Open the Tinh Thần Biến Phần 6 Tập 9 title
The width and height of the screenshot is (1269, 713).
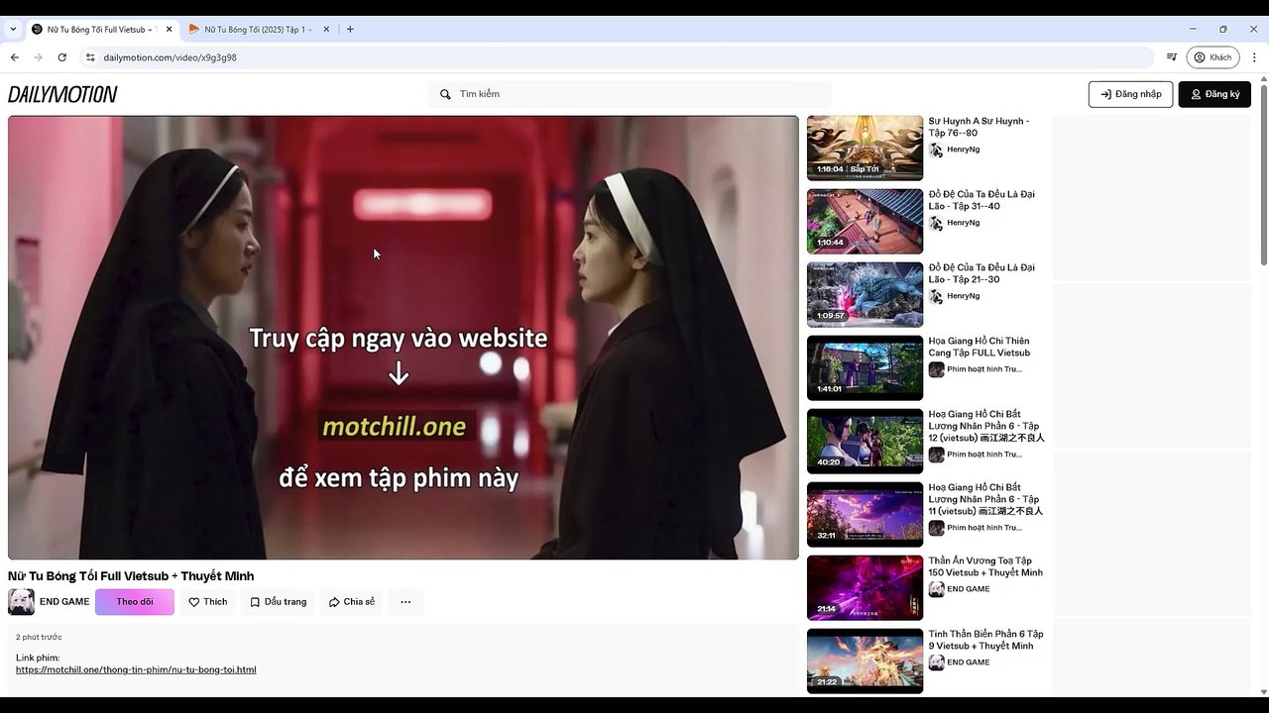click(x=985, y=640)
